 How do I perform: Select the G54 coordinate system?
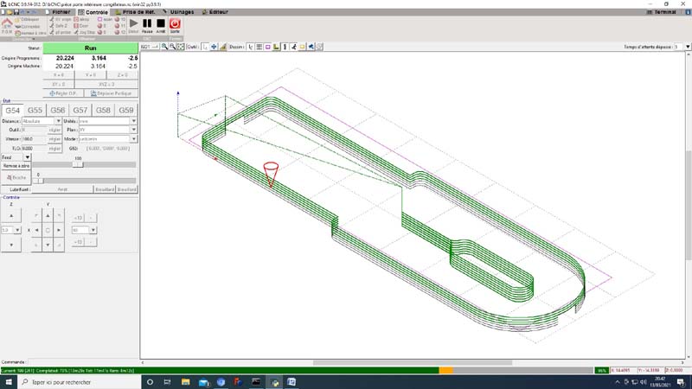click(13, 111)
